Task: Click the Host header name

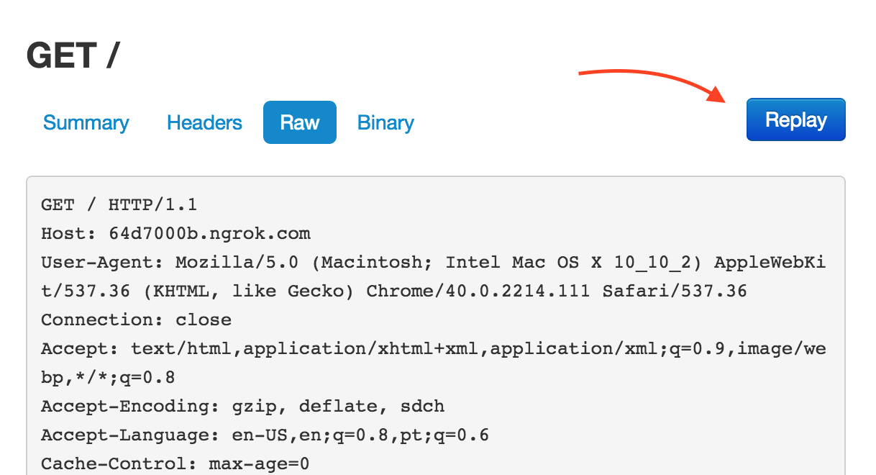Action: [x=63, y=234]
